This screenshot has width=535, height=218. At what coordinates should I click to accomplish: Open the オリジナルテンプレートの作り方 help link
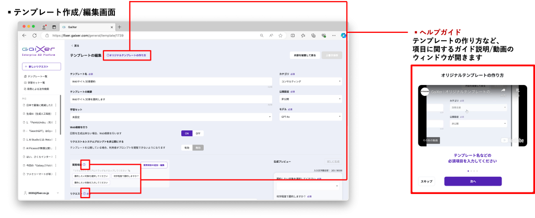click(x=126, y=55)
